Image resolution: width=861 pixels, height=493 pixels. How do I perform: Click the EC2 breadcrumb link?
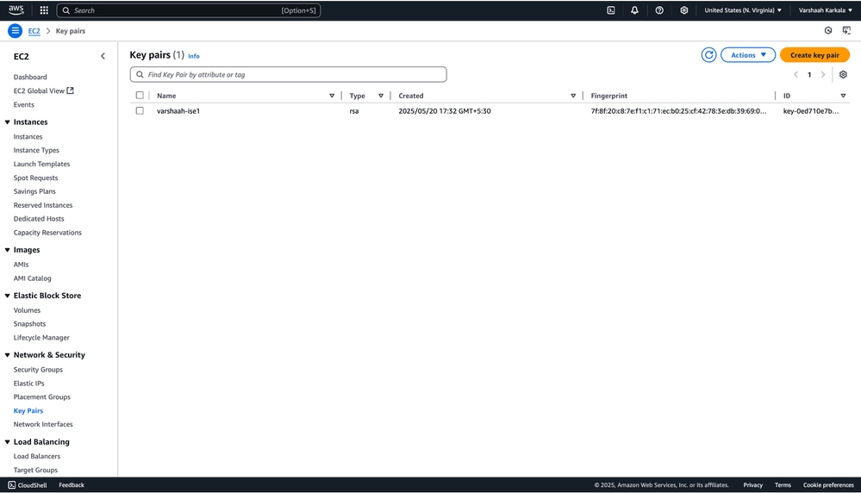point(34,31)
